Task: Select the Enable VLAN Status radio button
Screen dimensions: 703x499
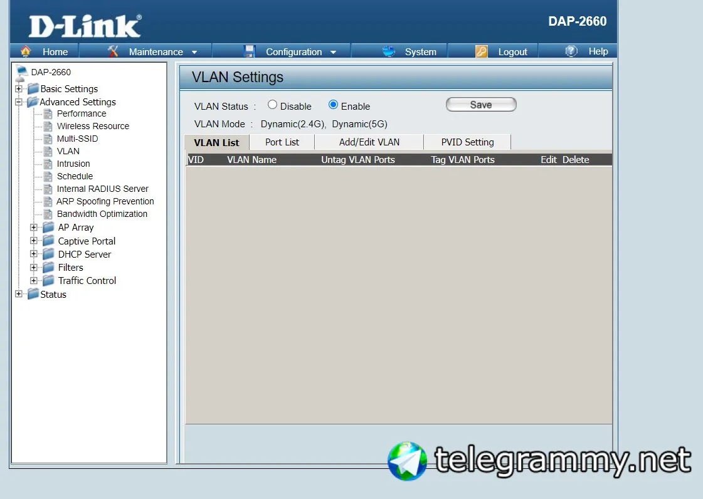Action: [x=333, y=105]
